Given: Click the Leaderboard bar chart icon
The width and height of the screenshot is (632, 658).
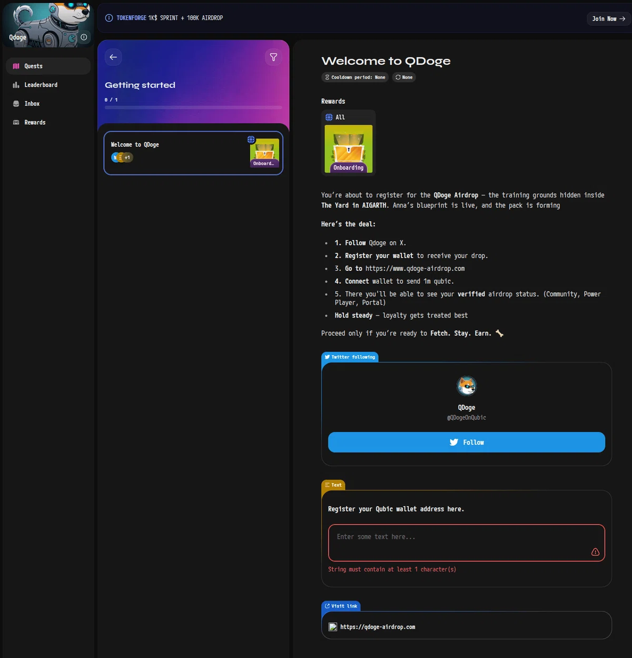Looking at the screenshot, I should point(16,85).
